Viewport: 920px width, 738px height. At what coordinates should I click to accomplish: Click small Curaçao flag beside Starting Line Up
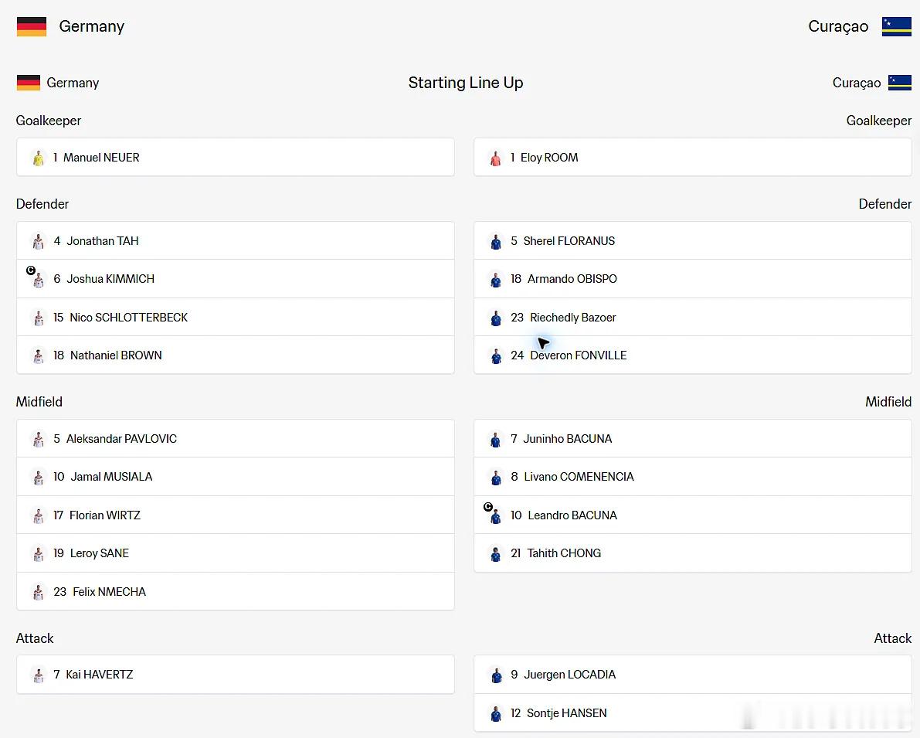click(899, 83)
